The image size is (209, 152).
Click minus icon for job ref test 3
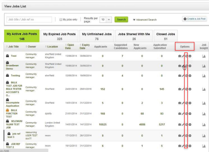[190, 136]
